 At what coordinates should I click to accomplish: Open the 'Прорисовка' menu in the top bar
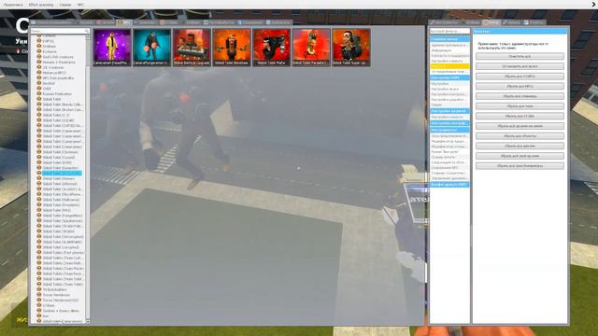click(x=13, y=5)
